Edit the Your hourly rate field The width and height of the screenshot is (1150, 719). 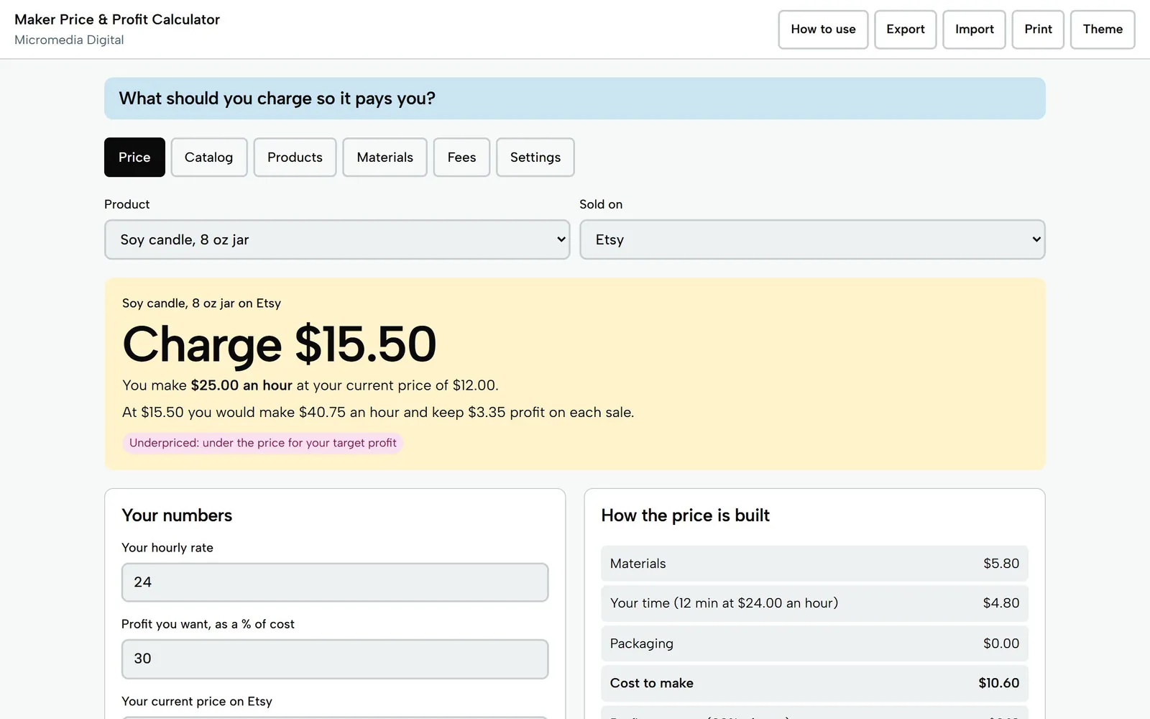[x=335, y=582]
